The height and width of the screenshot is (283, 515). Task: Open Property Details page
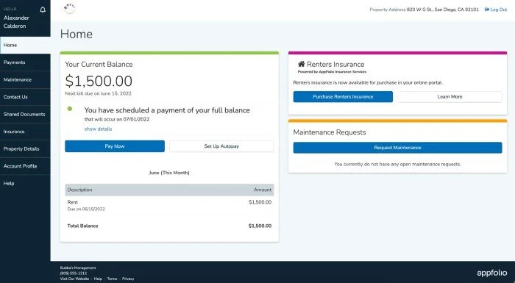[25, 148]
